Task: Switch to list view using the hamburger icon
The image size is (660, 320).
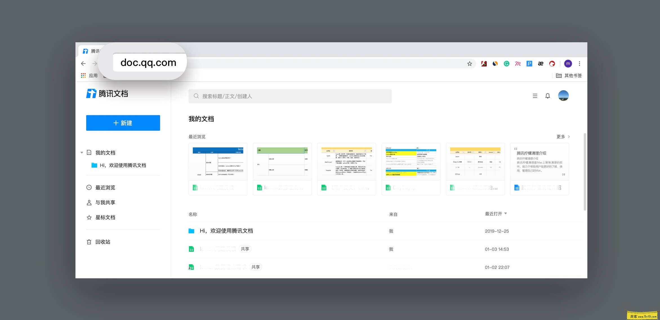Action: pos(534,96)
